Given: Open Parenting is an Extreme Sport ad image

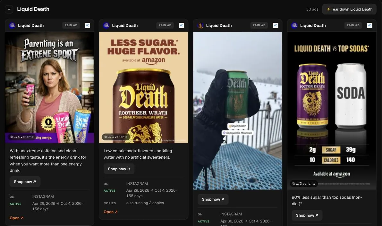Looking at the screenshot, I should 49,87.
